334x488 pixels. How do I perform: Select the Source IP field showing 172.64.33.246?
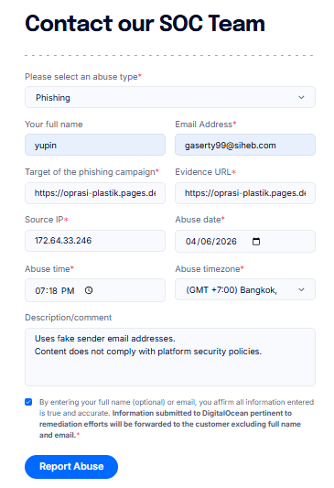(95, 241)
